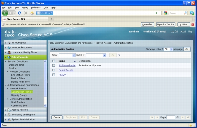
Task: Go back with the green back arrow
Action: 5,13
